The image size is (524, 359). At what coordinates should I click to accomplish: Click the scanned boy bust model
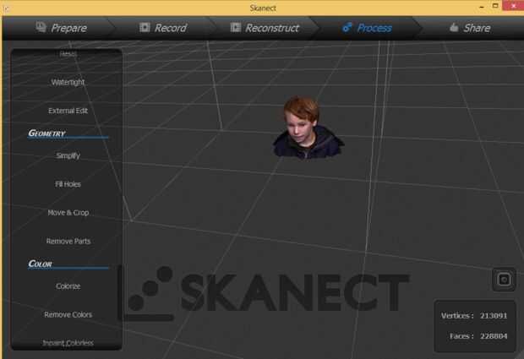tap(308, 128)
